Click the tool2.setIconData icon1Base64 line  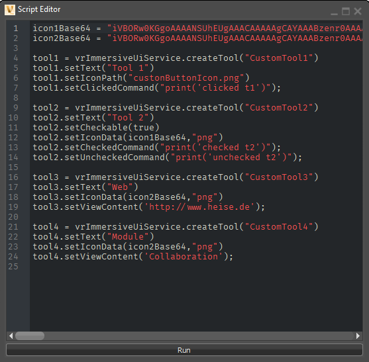[x=128, y=138]
